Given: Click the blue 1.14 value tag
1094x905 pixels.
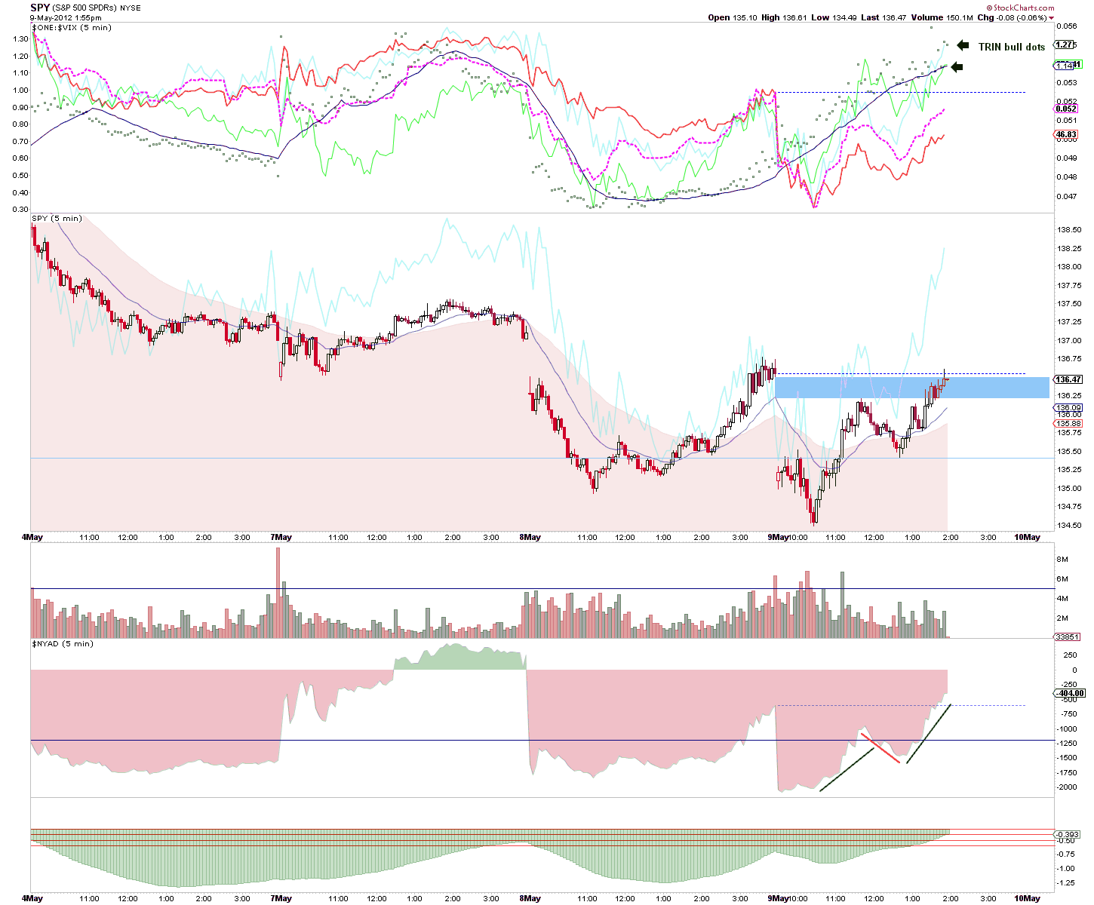Looking at the screenshot, I should click(1063, 66).
